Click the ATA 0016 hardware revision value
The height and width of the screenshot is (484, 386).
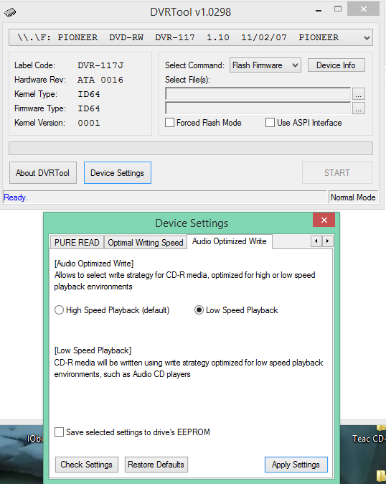pyautogui.click(x=100, y=80)
